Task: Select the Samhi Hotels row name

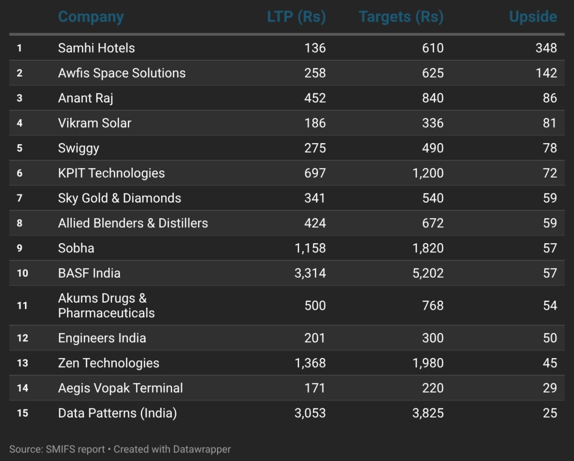Action: click(96, 48)
